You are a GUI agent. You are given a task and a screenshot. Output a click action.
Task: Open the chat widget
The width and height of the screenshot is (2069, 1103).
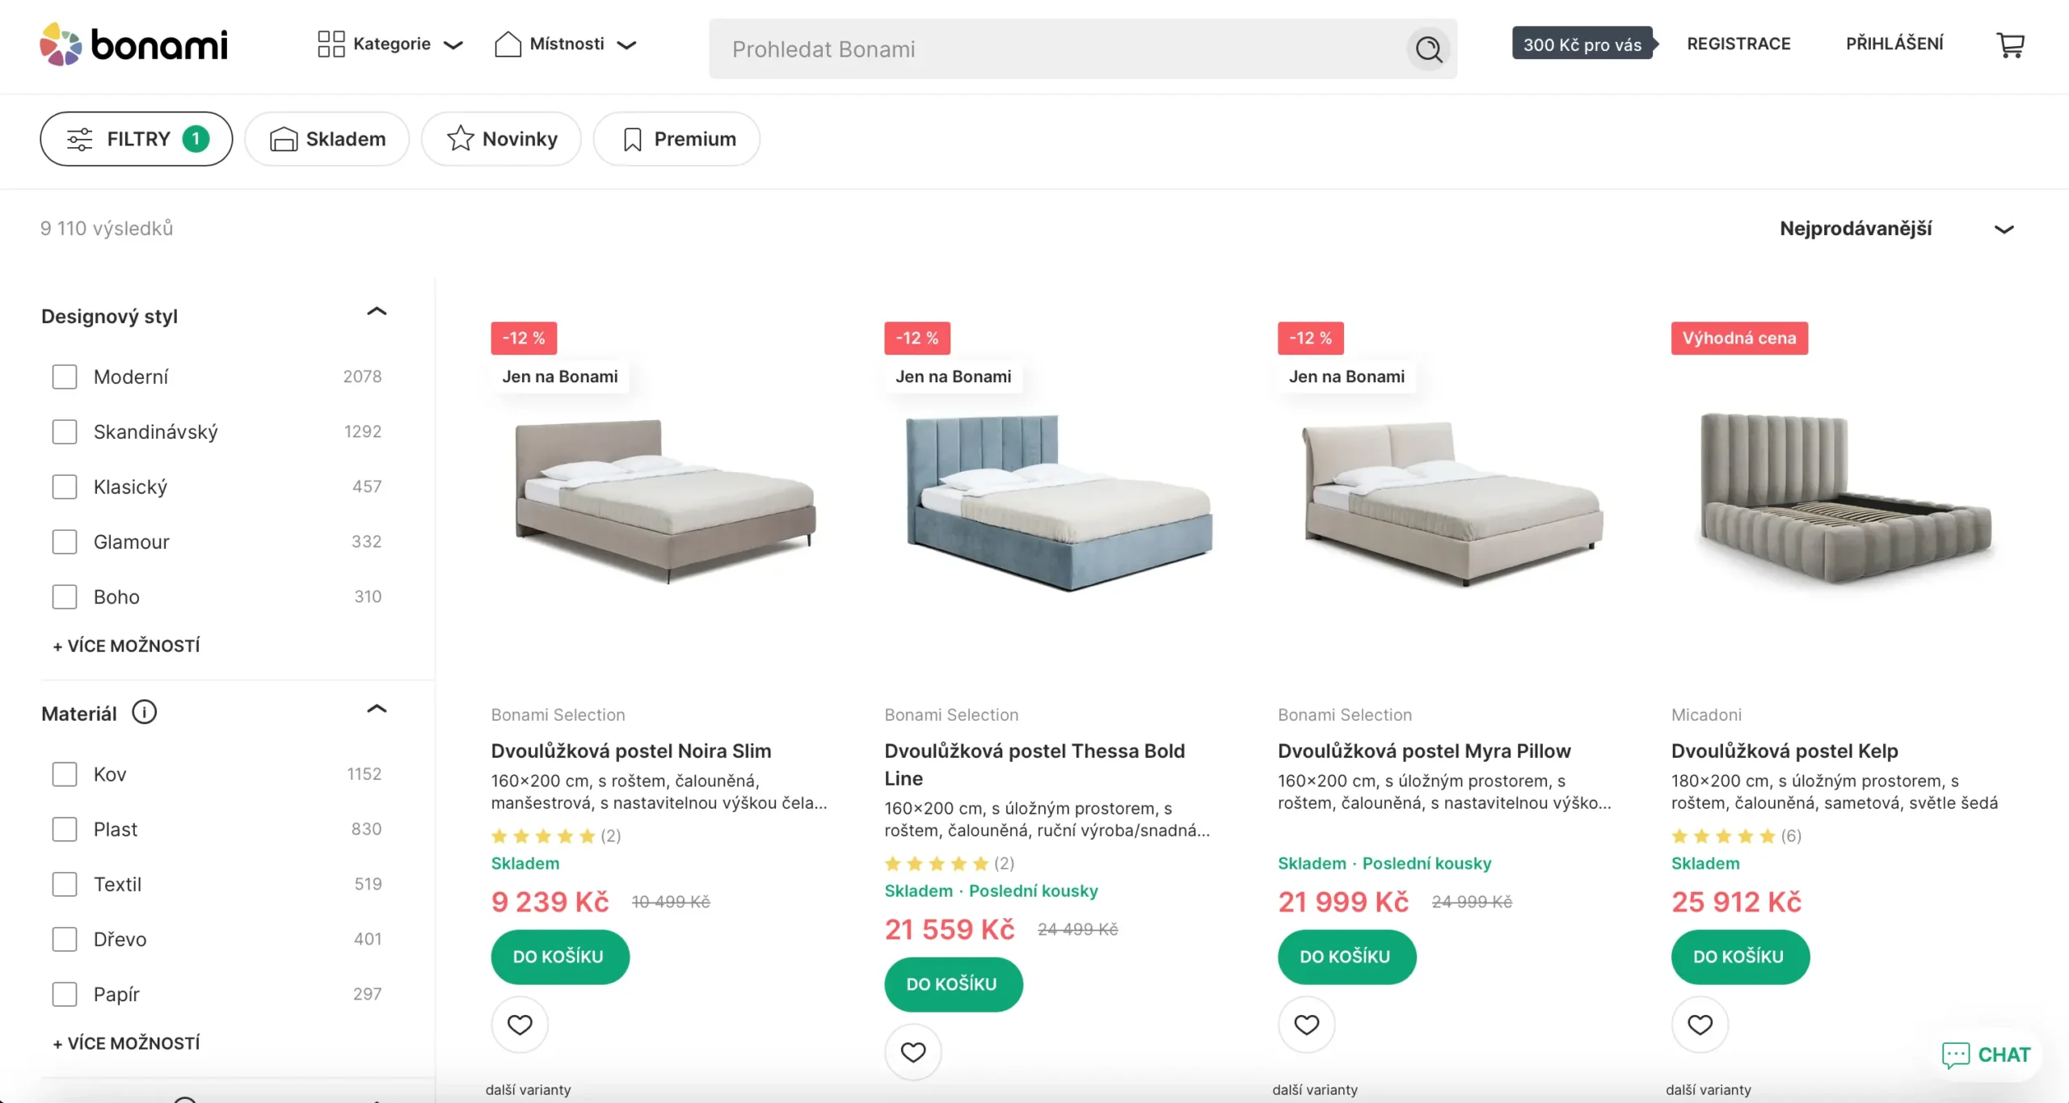pos(1987,1055)
